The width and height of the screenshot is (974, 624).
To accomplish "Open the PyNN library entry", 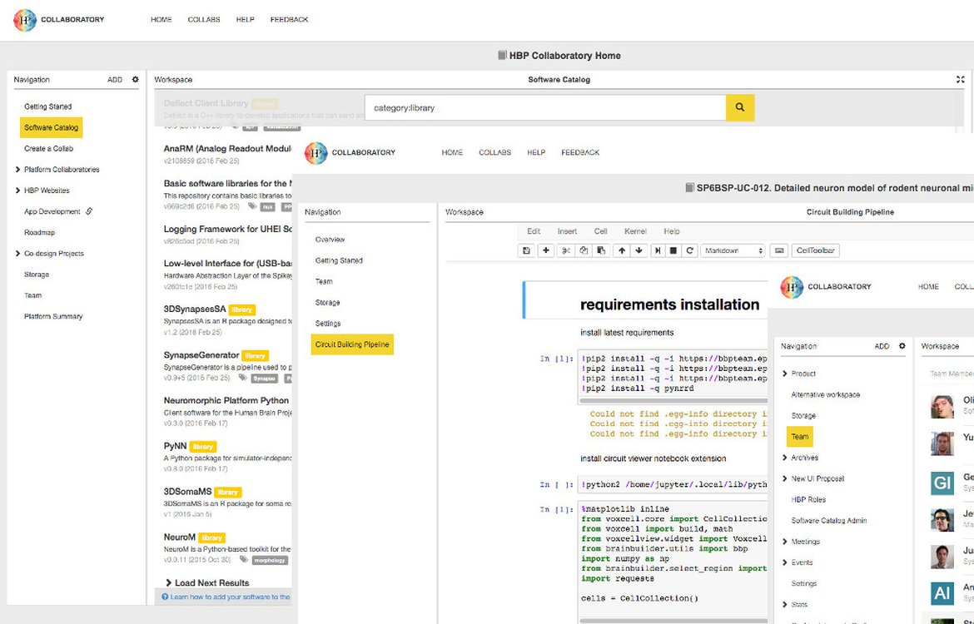I will (175, 446).
